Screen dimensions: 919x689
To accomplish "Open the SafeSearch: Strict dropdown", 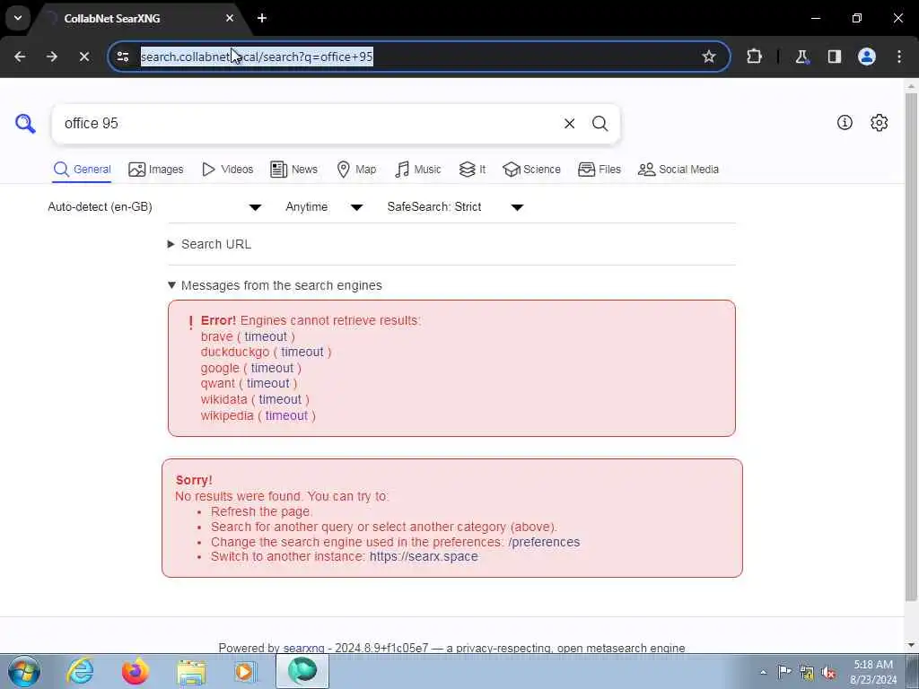I will (x=455, y=207).
